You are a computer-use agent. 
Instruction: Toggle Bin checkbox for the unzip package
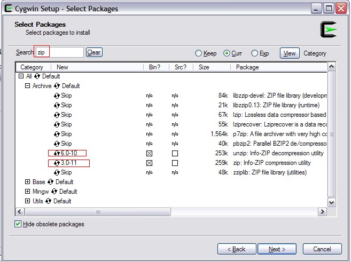149,153
